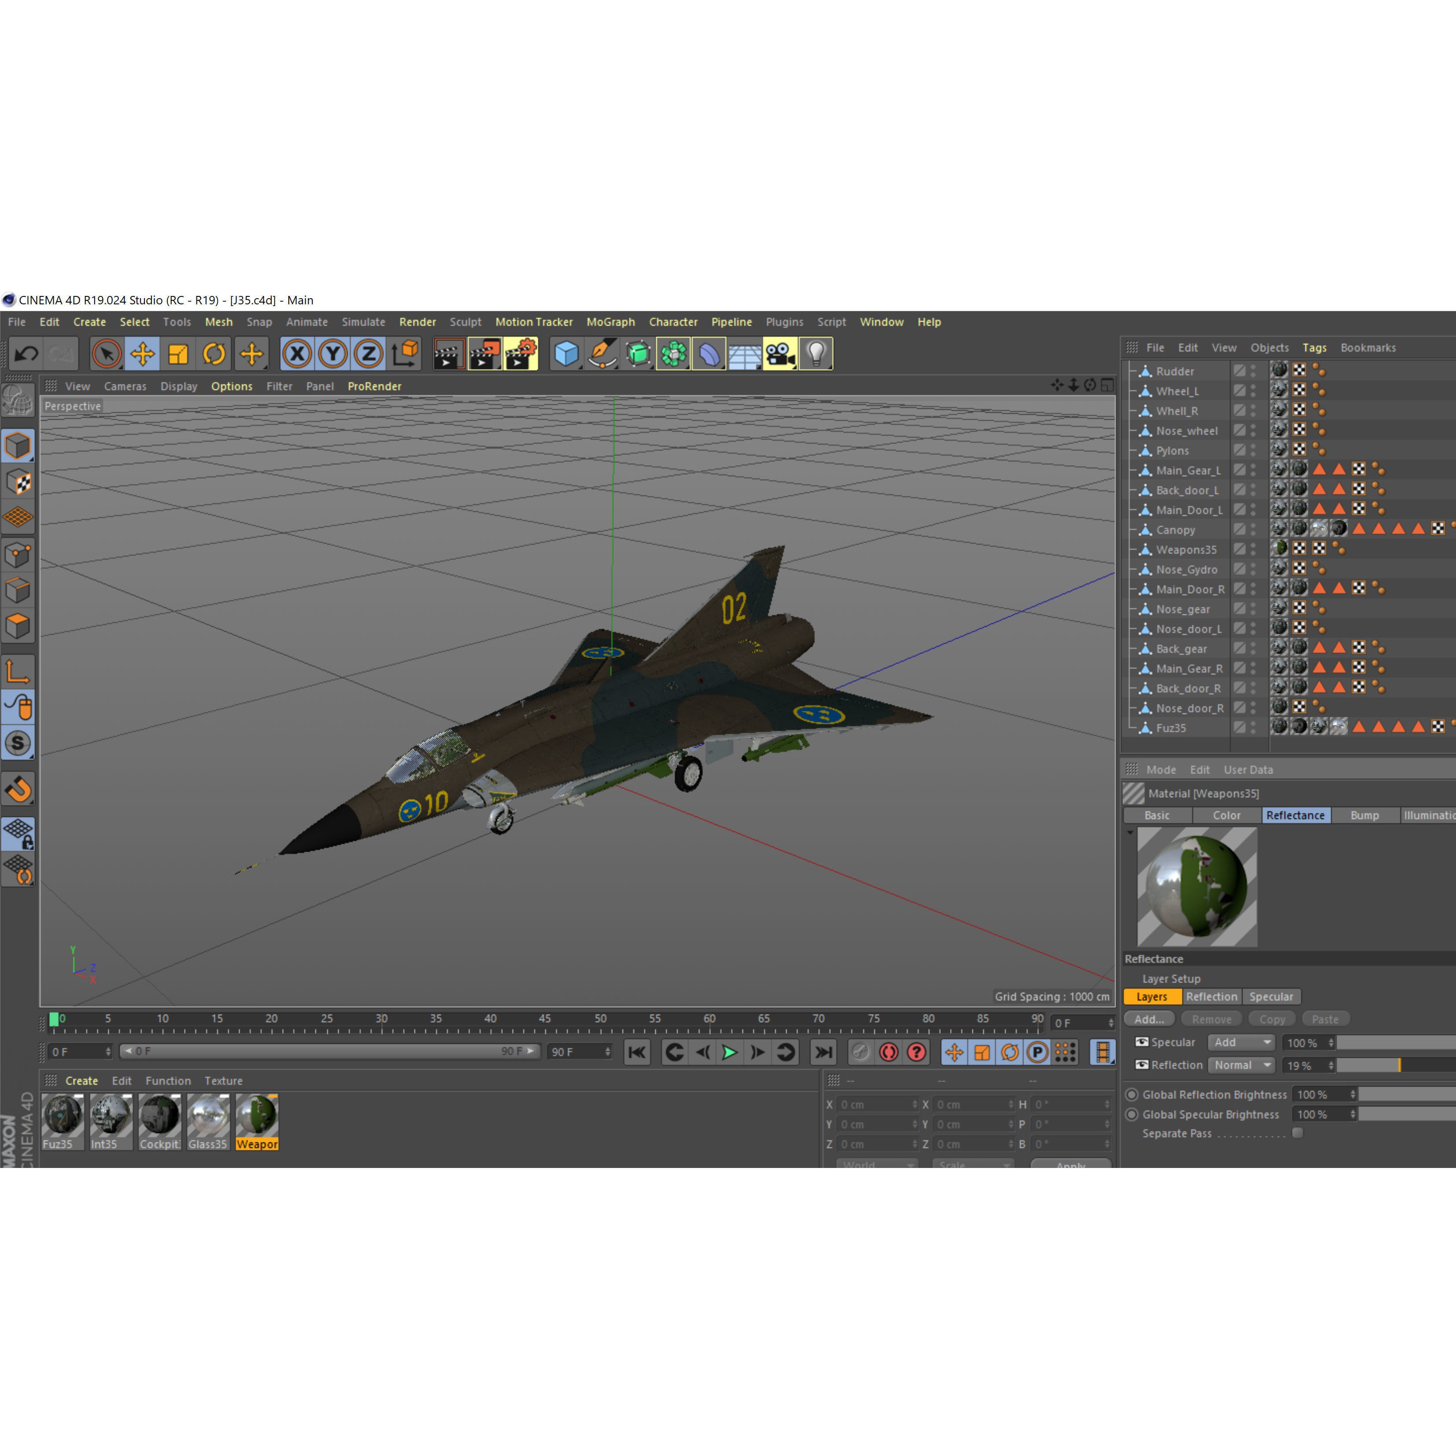The image size is (1456, 1456).
Task: Enable the Separate Pass checkbox
Action: point(1298,1133)
